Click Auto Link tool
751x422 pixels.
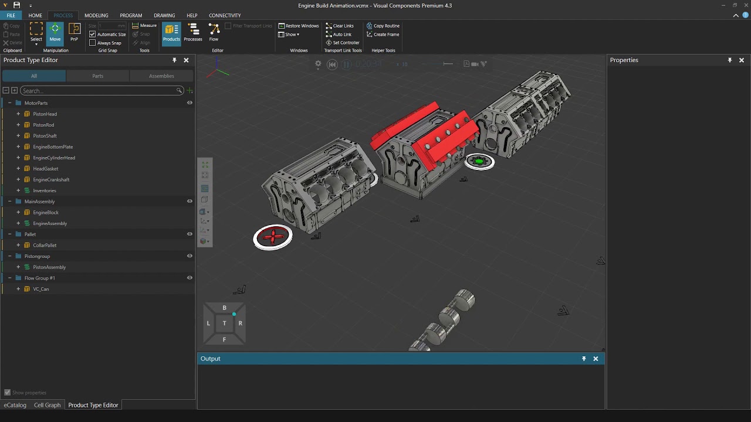click(x=339, y=35)
